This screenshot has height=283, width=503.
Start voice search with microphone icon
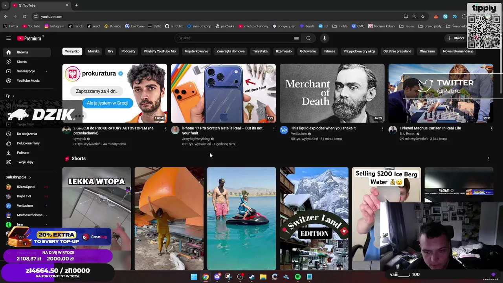tap(324, 38)
